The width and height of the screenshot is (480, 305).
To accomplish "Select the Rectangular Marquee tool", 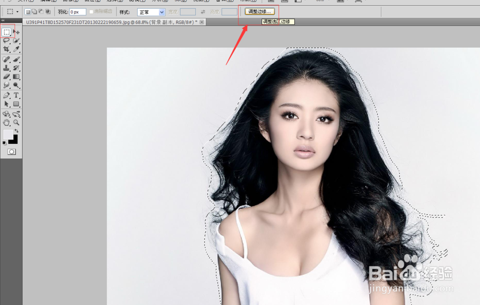I will pos(7,32).
